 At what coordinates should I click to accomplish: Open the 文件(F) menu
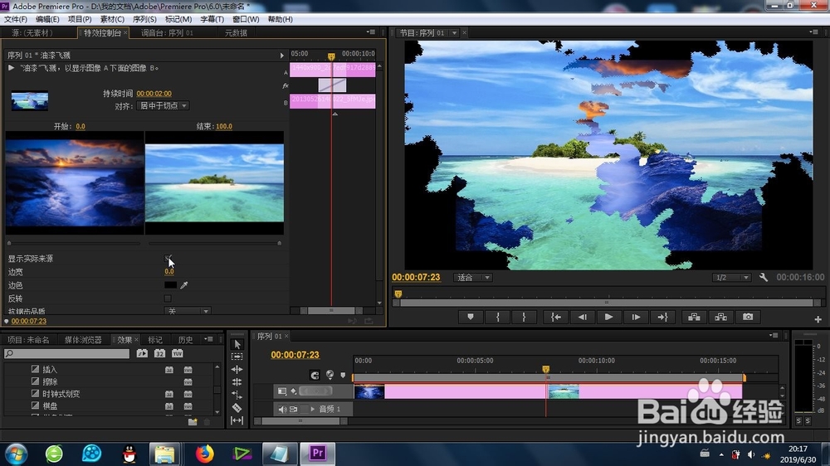click(x=15, y=19)
